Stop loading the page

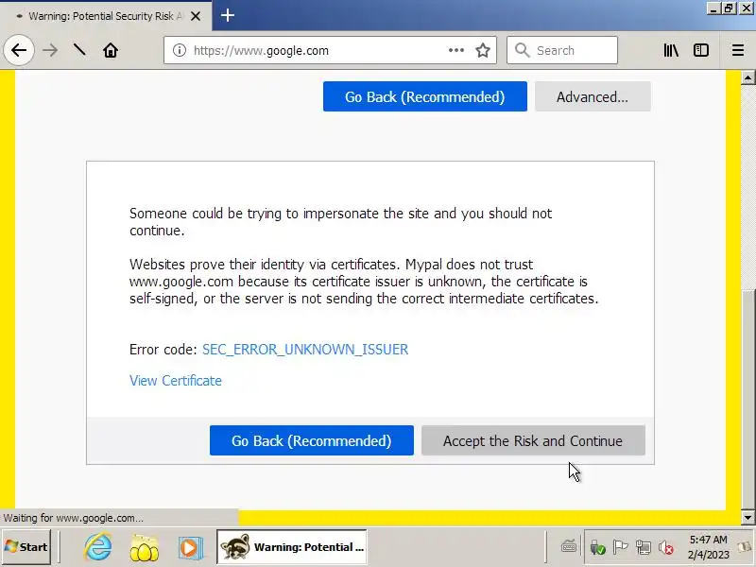pyautogui.click(x=79, y=50)
